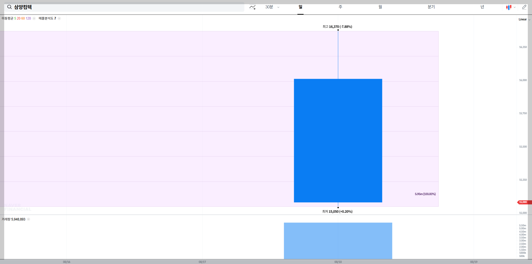Screen dimensions: 532x264
Task: Click the 08/18 volume bar
Action: 338,241
